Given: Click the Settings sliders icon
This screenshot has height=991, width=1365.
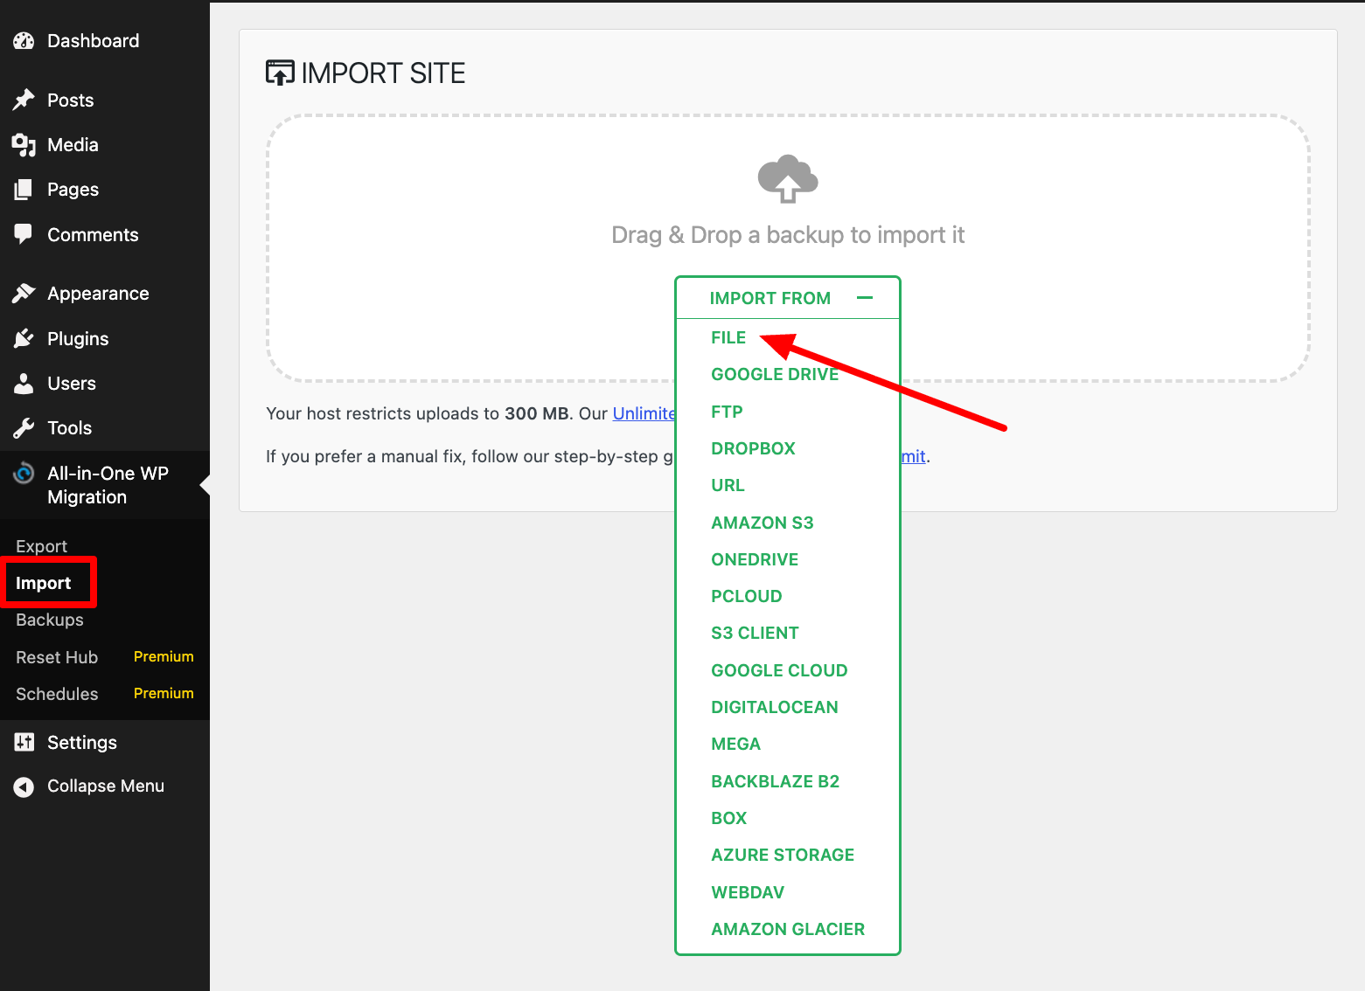Looking at the screenshot, I should tap(24, 742).
